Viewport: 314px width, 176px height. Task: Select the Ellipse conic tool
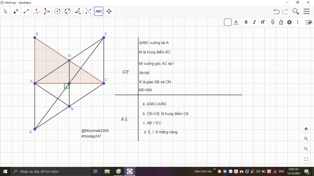(x=68, y=11)
